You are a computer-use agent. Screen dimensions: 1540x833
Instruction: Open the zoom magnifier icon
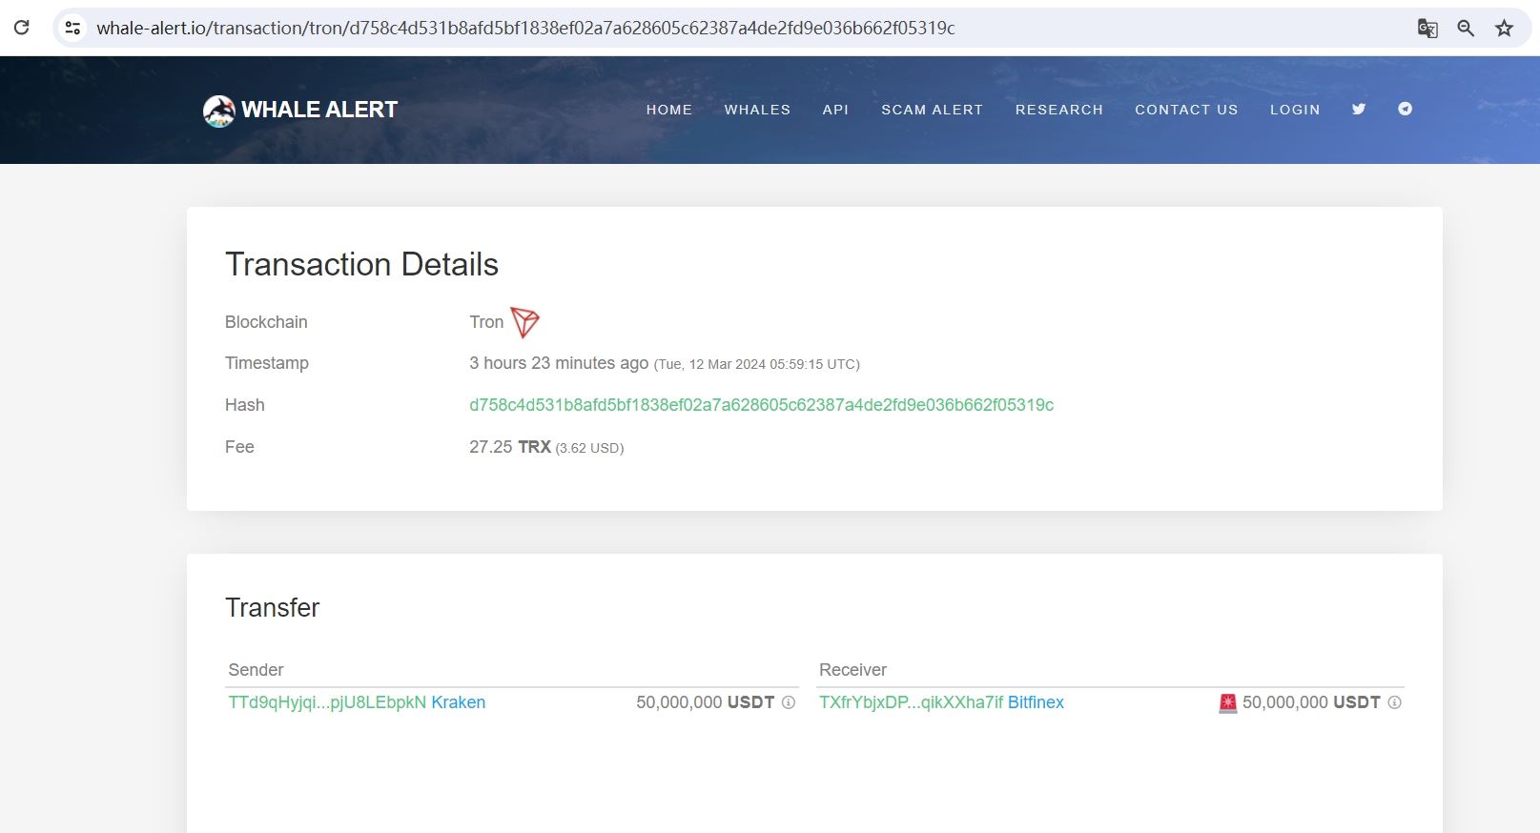(1466, 29)
